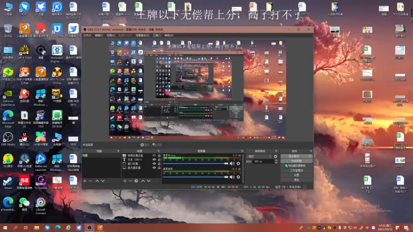Pop out the Sources dock panel
This screenshot has width=413, height=232.
(x=158, y=151)
